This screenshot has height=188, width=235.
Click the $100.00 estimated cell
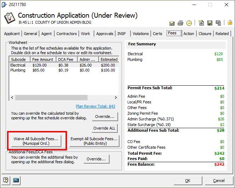[108, 70]
